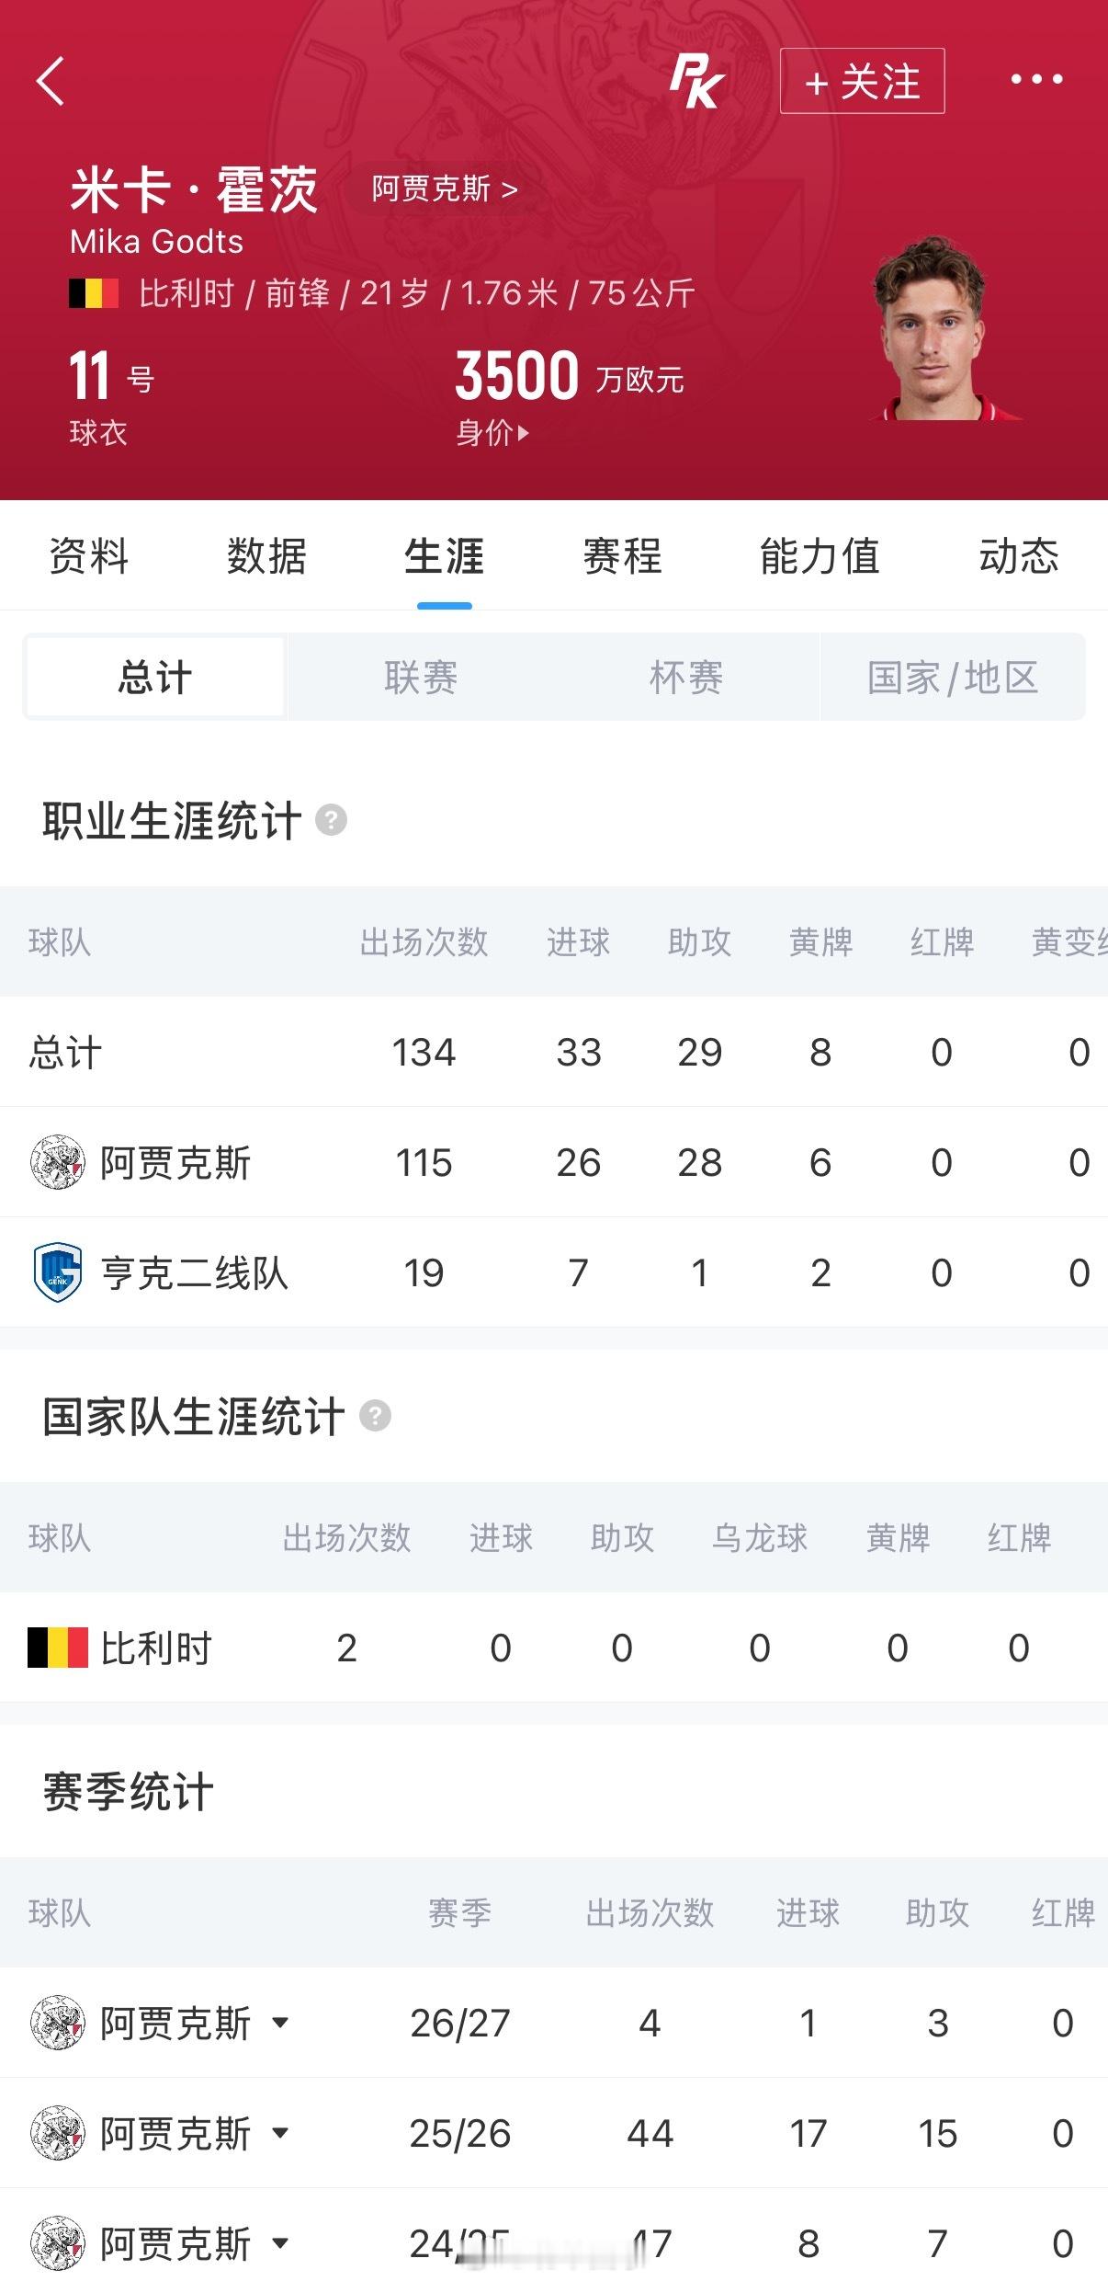Open the three-dot more options menu

pos(1036,80)
